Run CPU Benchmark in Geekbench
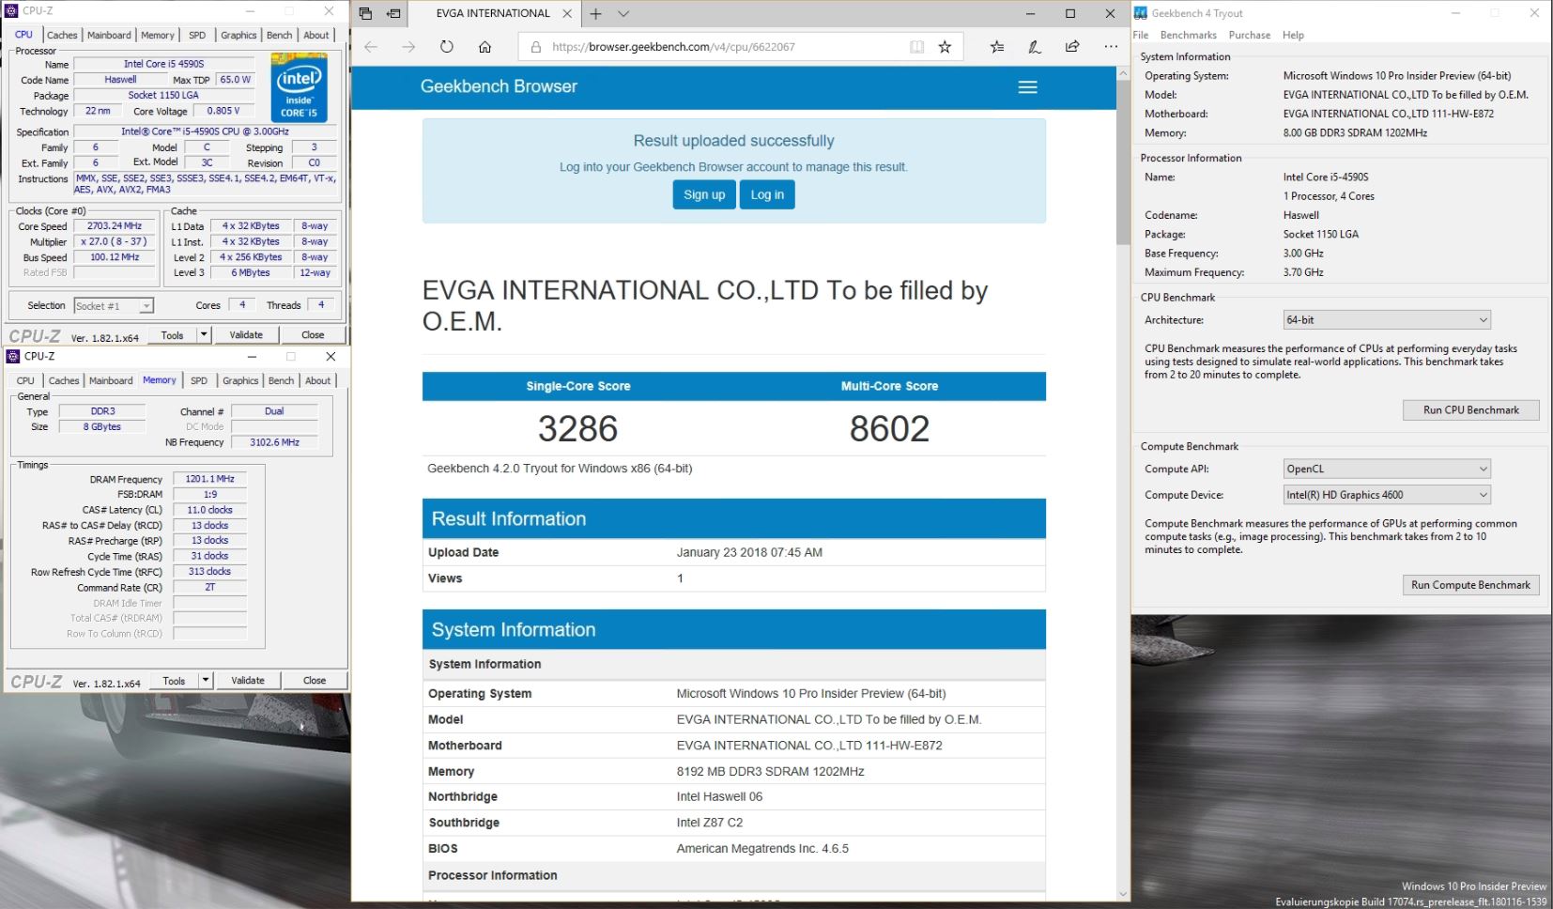This screenshot has height=909, width=1553. 1471,410
